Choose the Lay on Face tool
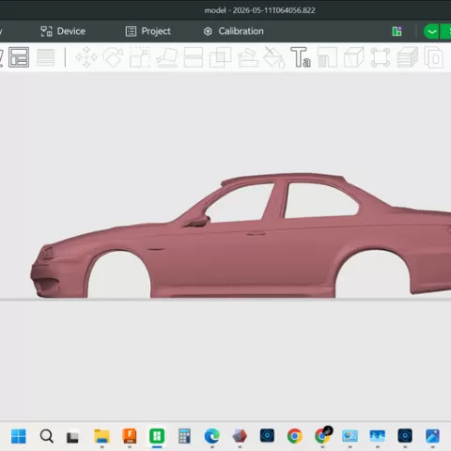 [167, 57]
